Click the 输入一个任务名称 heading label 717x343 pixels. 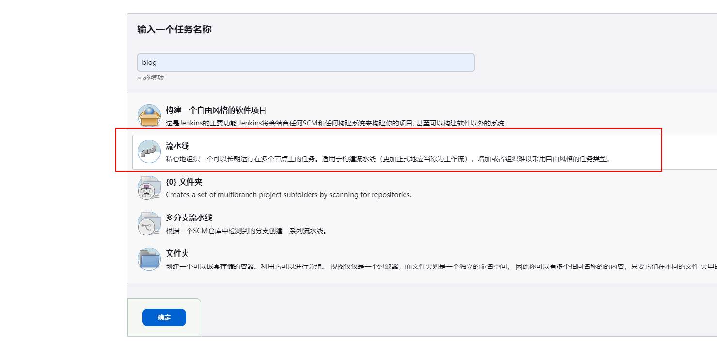(x=174, y=30)
